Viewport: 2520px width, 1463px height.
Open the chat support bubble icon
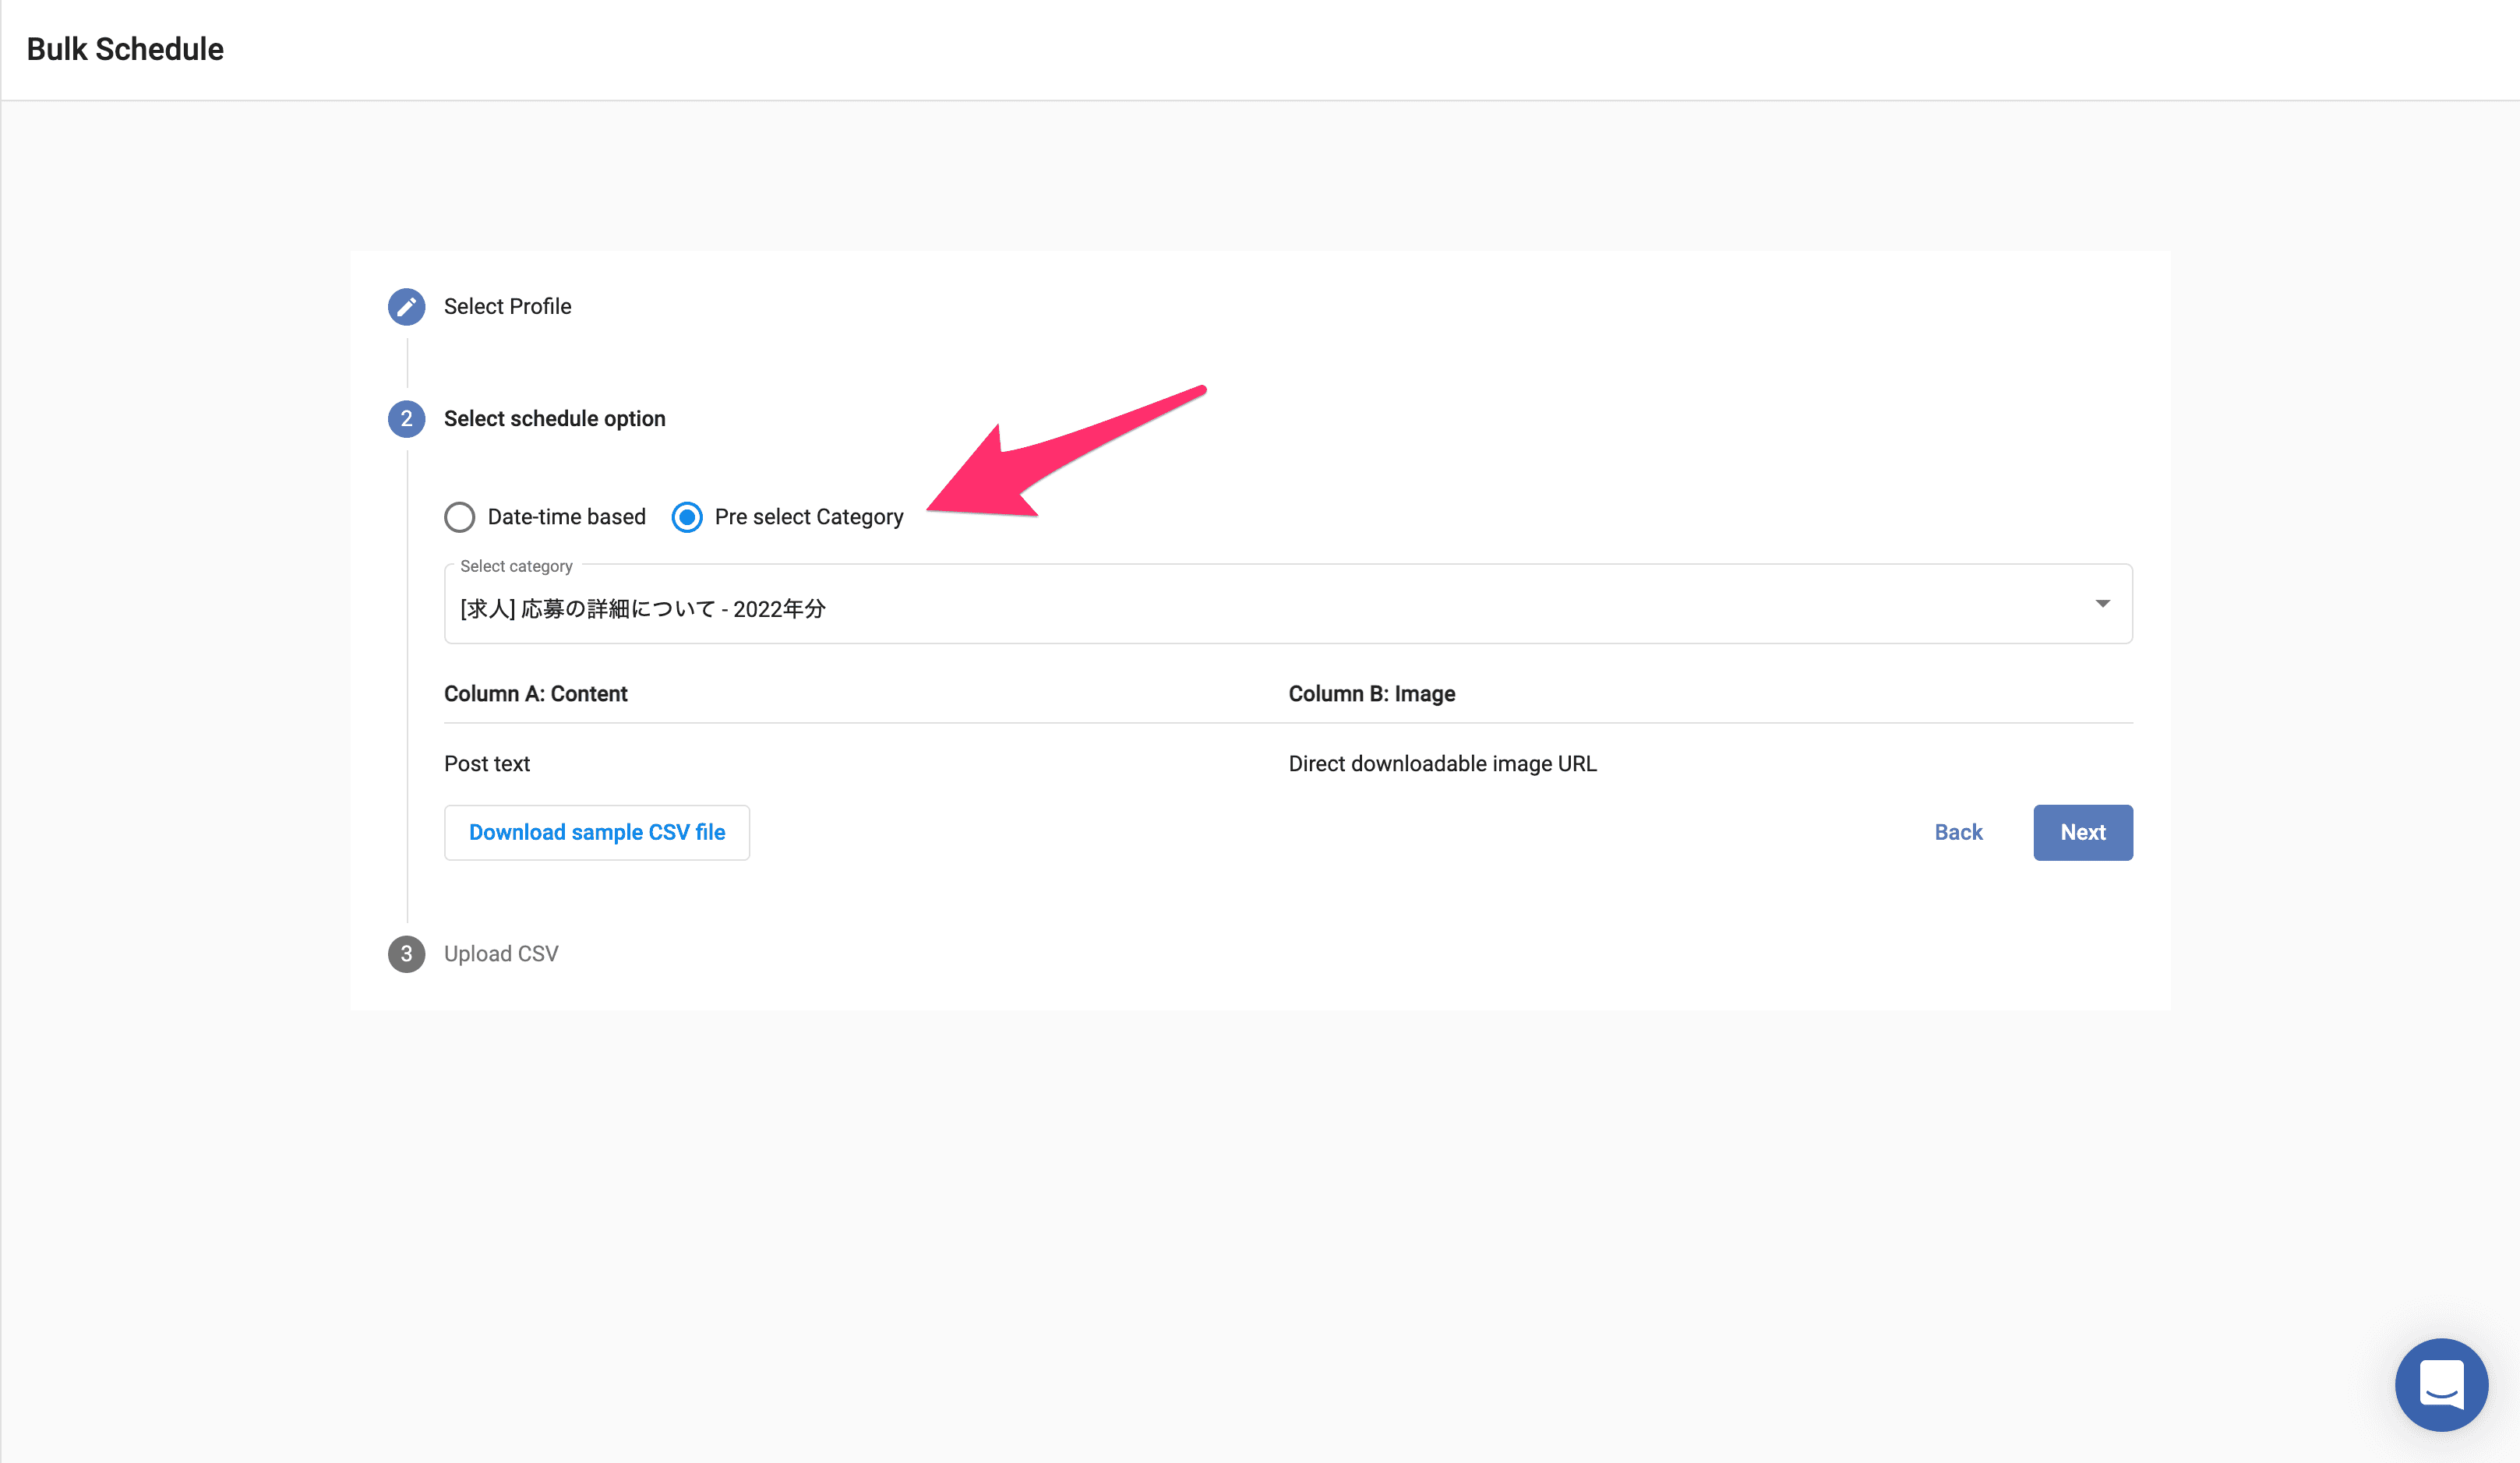coord(2441,1384)
